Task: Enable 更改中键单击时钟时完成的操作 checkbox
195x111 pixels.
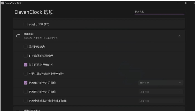Action: tap(25, 101)
